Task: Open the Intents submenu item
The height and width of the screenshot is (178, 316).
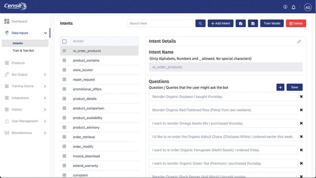Action: pyautogui.click(x=25, y=43)
